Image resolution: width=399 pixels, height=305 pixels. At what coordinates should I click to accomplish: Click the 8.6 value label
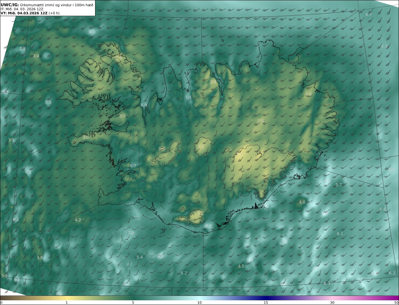click(59, 294)
